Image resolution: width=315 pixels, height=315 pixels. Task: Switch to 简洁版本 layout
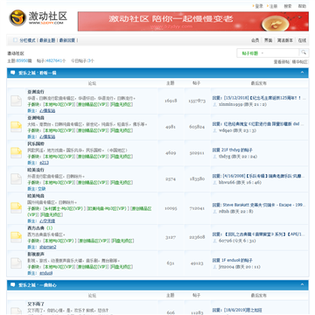tap(285, 40)
